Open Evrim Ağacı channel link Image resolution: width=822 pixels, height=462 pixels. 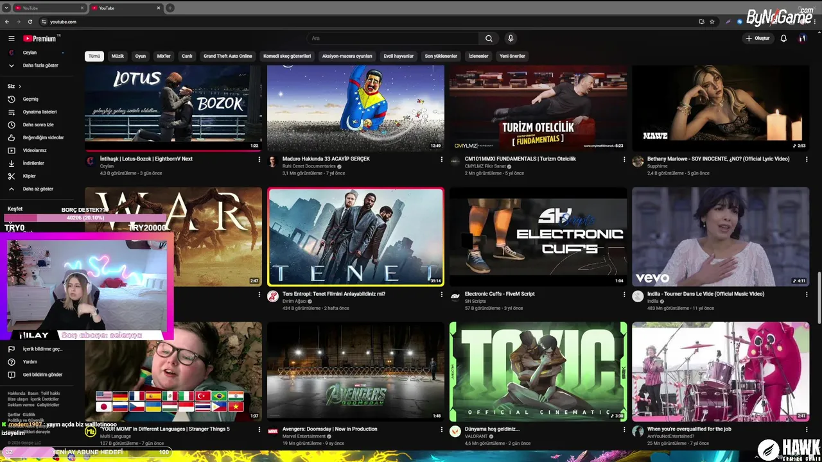coord(295,301)
